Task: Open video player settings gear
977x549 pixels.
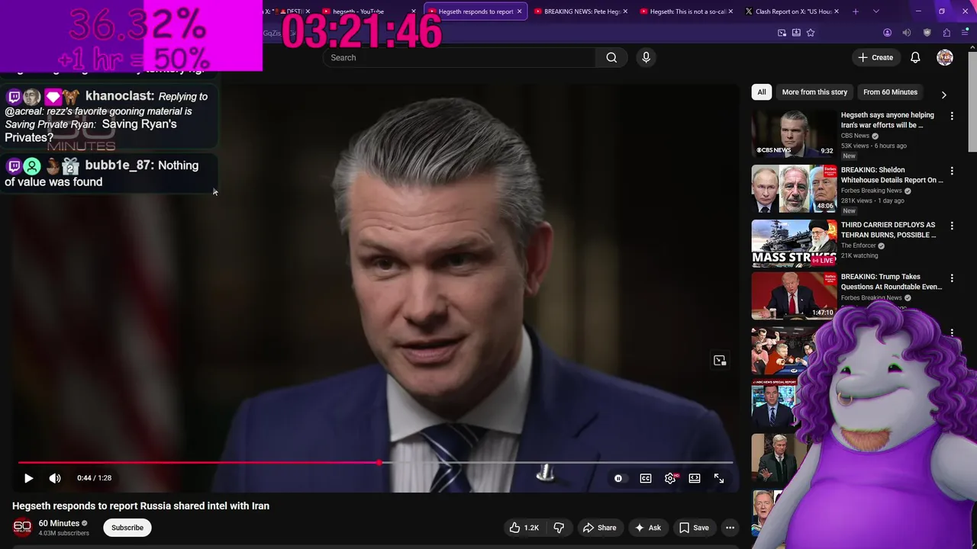Action: click(x=670, y=478)
